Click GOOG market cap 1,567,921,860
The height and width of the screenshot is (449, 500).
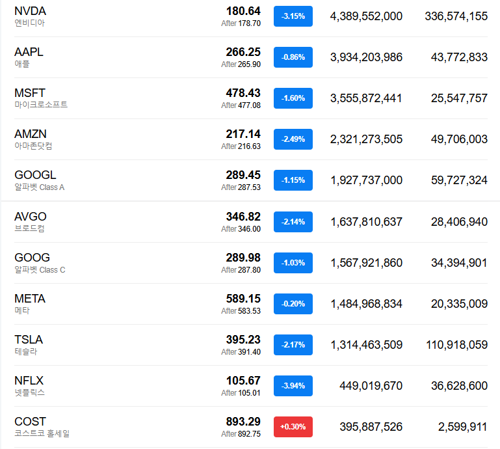(367, 263)
